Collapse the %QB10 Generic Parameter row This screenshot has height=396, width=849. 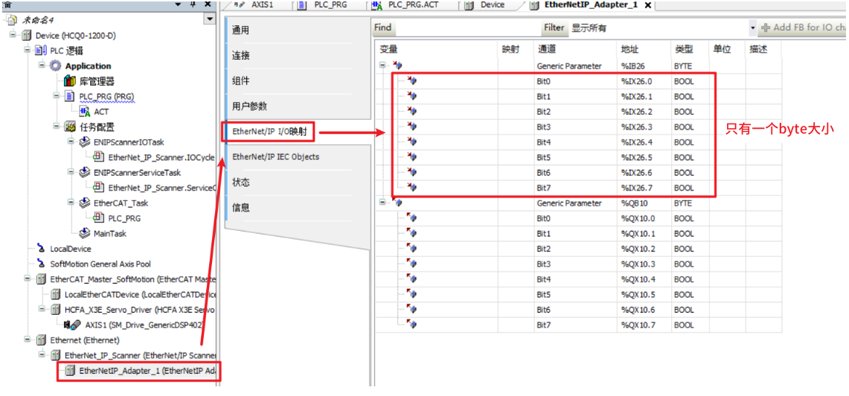click(383, 202)
